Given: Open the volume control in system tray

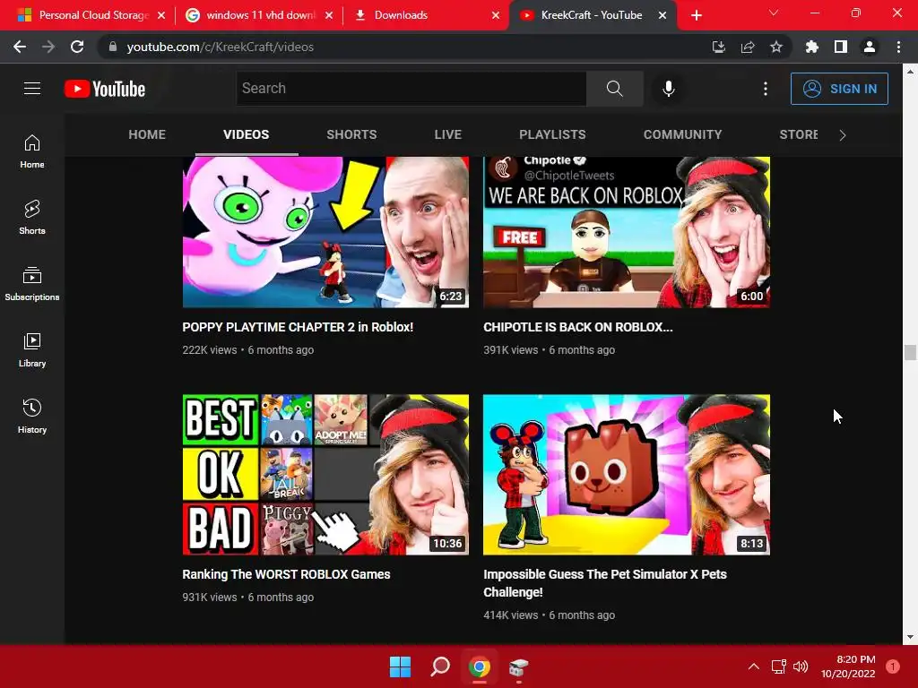Looking at the screenshot, I should [801, 666].
